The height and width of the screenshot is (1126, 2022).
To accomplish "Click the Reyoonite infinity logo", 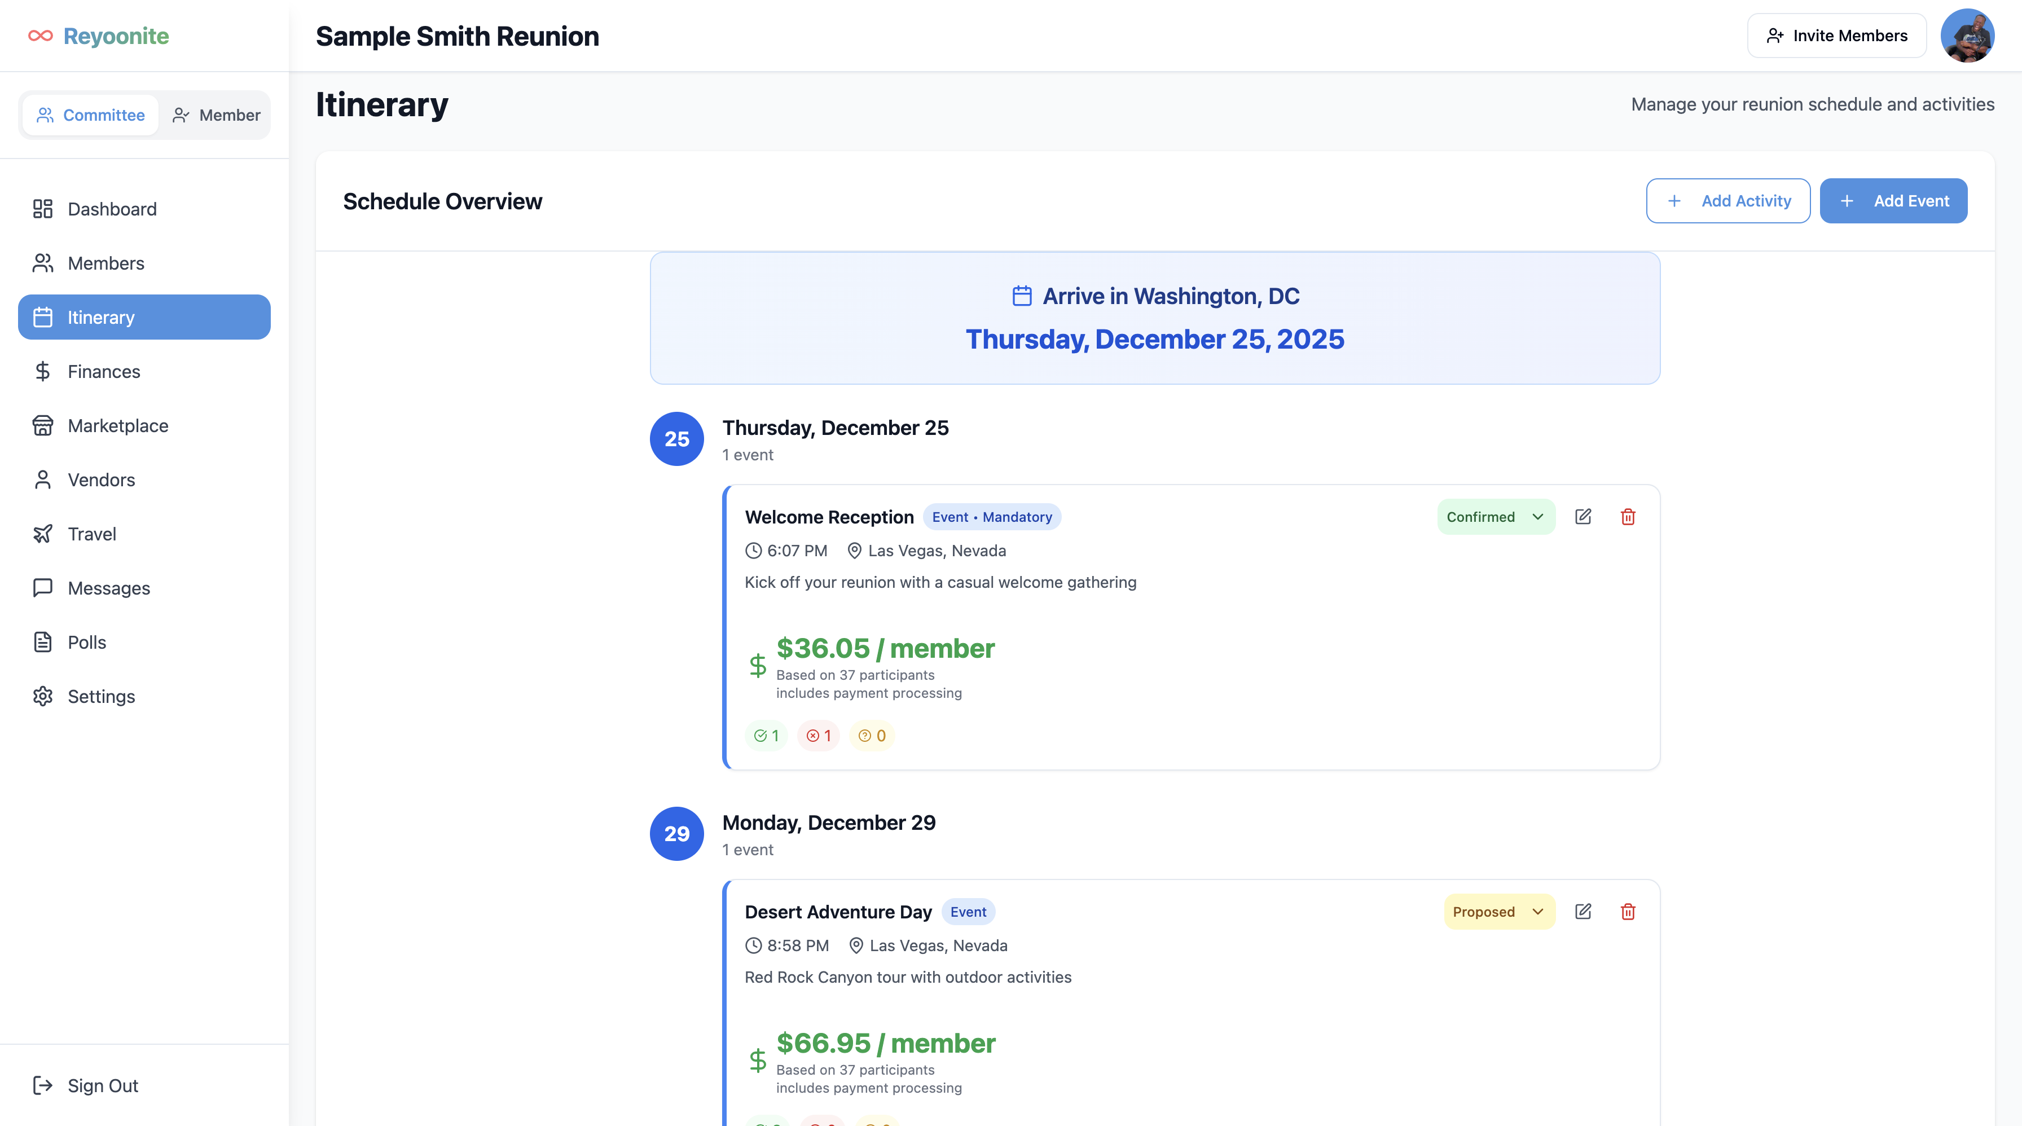I will click(x=41, y=36).
